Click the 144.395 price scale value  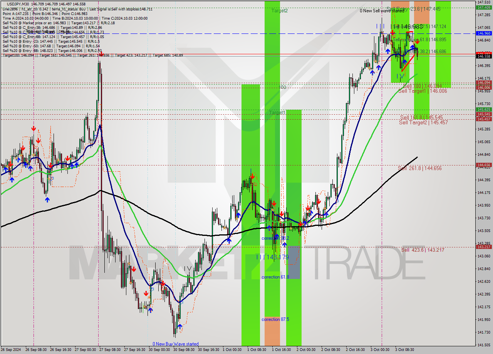[484, 180]
